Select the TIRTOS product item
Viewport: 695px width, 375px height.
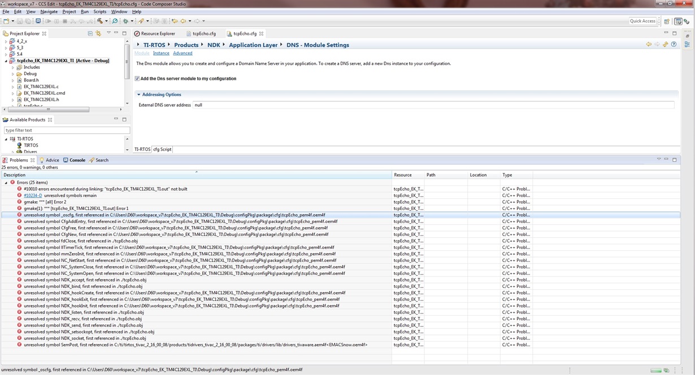pyautogui.click(x=31, y=145)
